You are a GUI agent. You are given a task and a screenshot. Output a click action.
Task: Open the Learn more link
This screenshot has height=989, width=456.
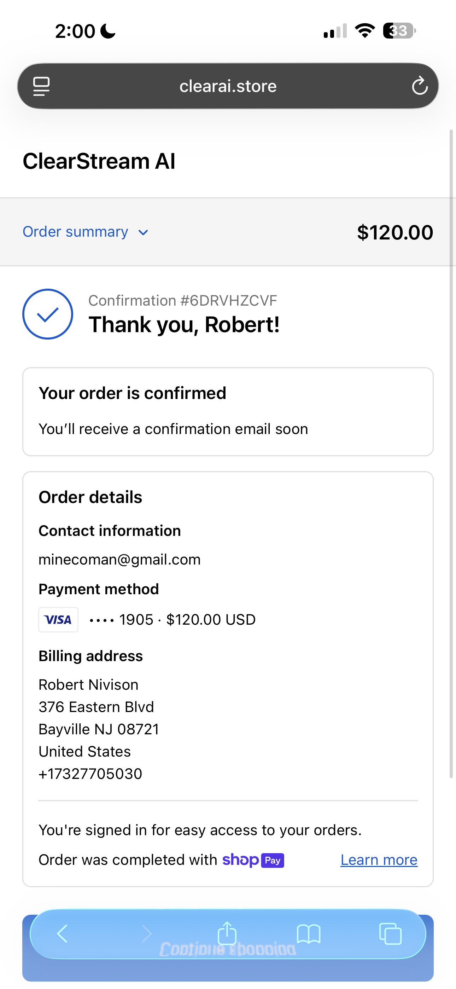click(379, 860)
